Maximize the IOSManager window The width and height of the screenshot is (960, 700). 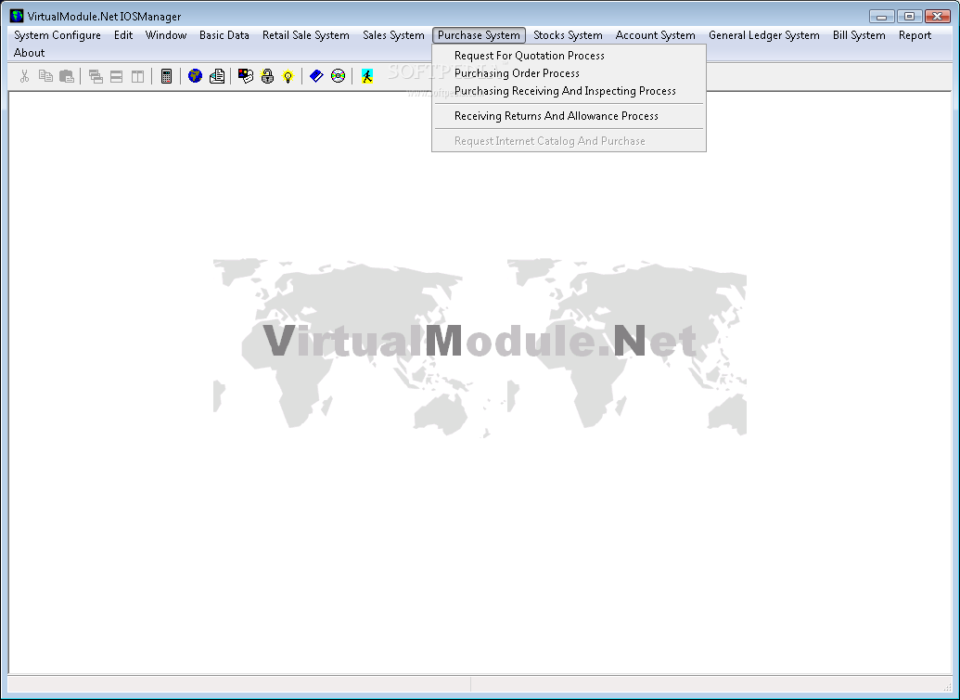click(909, 17)
